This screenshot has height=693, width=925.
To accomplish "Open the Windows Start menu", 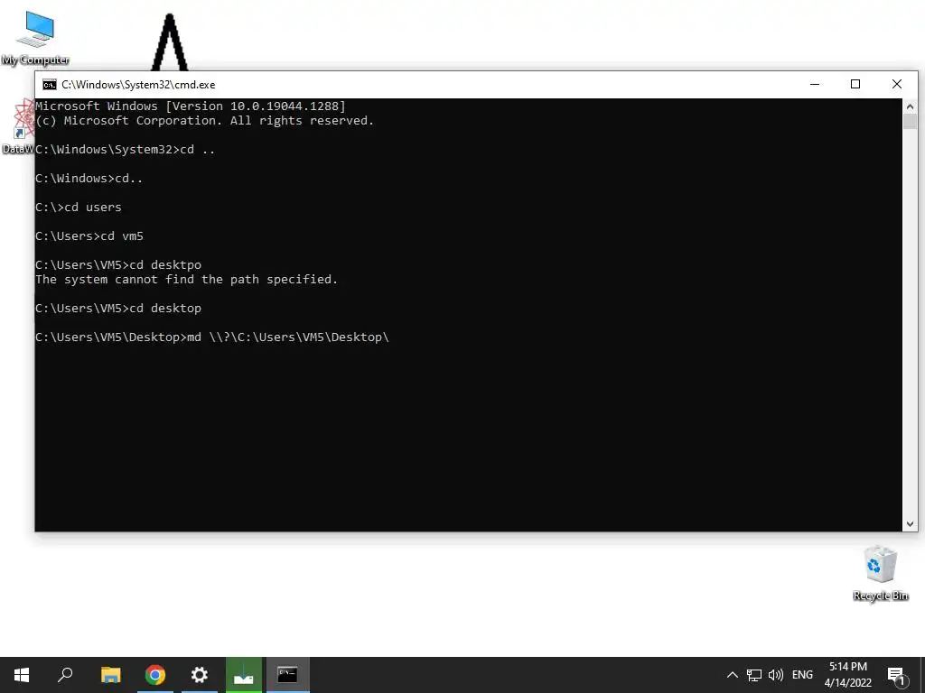I will point(22,675).
